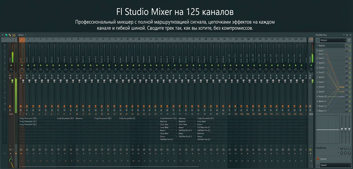Expand the Rostom row triangle
Viewport: 353px width, 169px height.
[x=317, y=45]
